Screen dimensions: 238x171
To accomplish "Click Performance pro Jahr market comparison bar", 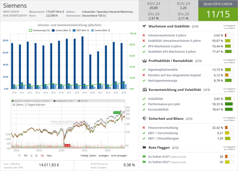I will tap(229, 104).
